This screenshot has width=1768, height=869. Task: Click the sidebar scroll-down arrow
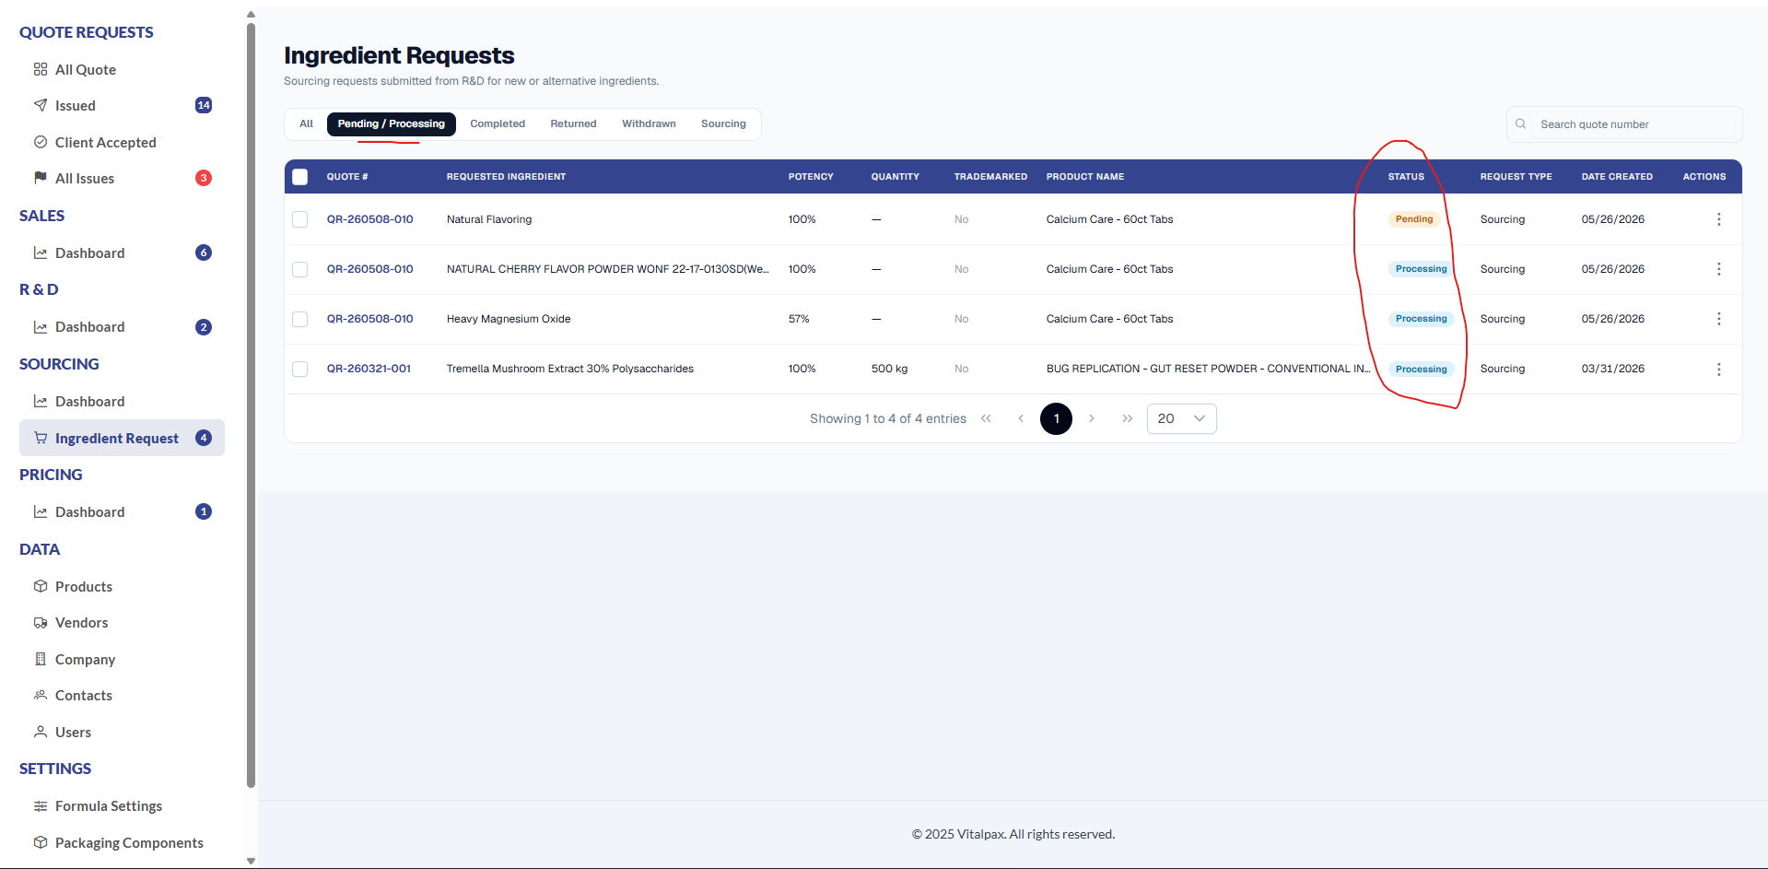251,861
